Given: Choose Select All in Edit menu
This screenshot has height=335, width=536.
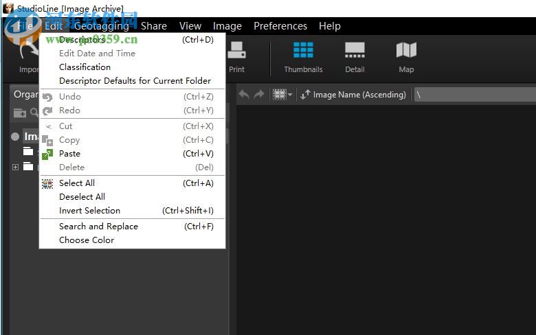Looking at the screenshot, I should coord(133,183).
